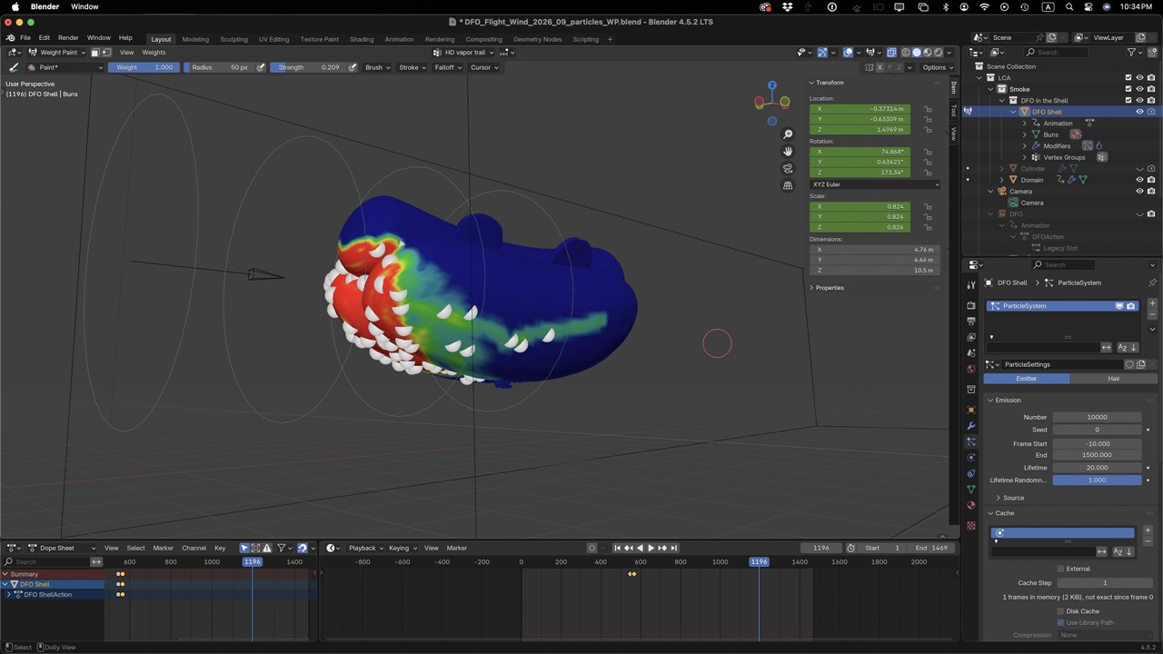Screen dimensions: 1163x654
Task: Uncheck the Smoke collection exclude checkbox
Action: pyautogui.click(x=1128, y=89)
